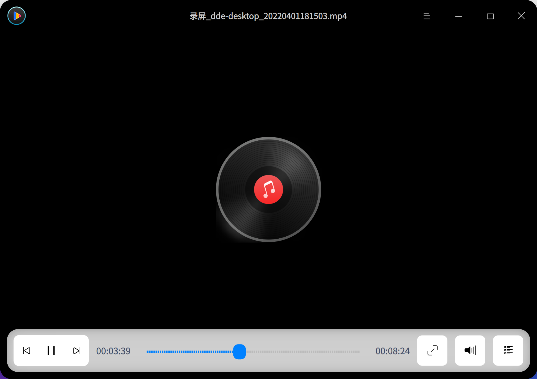
Task: Open the main application menu
Action: point(426,16)
